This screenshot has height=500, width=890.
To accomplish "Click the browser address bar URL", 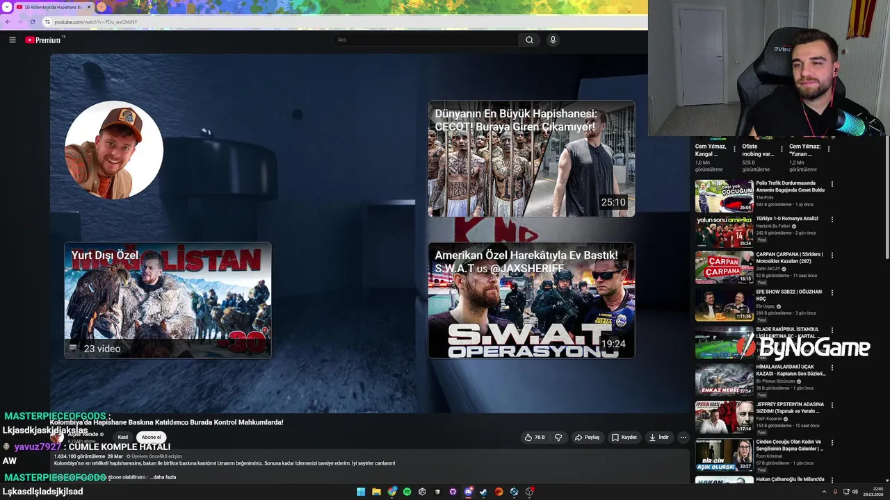I will point(96,22).
